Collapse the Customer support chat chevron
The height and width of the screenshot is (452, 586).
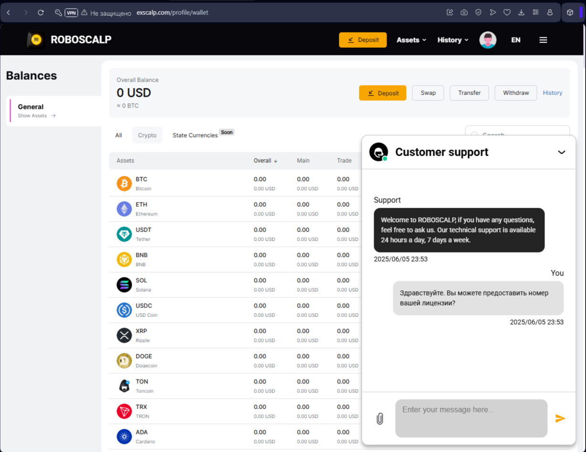pos(562,152)
